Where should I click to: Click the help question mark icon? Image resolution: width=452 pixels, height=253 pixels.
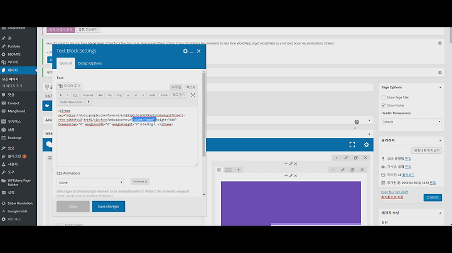pyautogui.click(x=357, y=122)
